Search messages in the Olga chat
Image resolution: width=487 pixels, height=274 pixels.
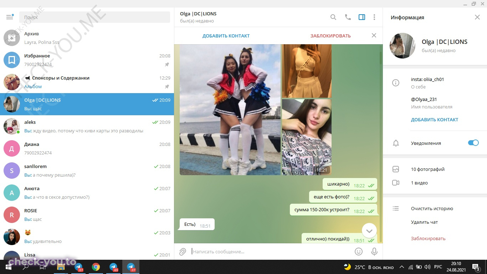(x=333, y=17)
